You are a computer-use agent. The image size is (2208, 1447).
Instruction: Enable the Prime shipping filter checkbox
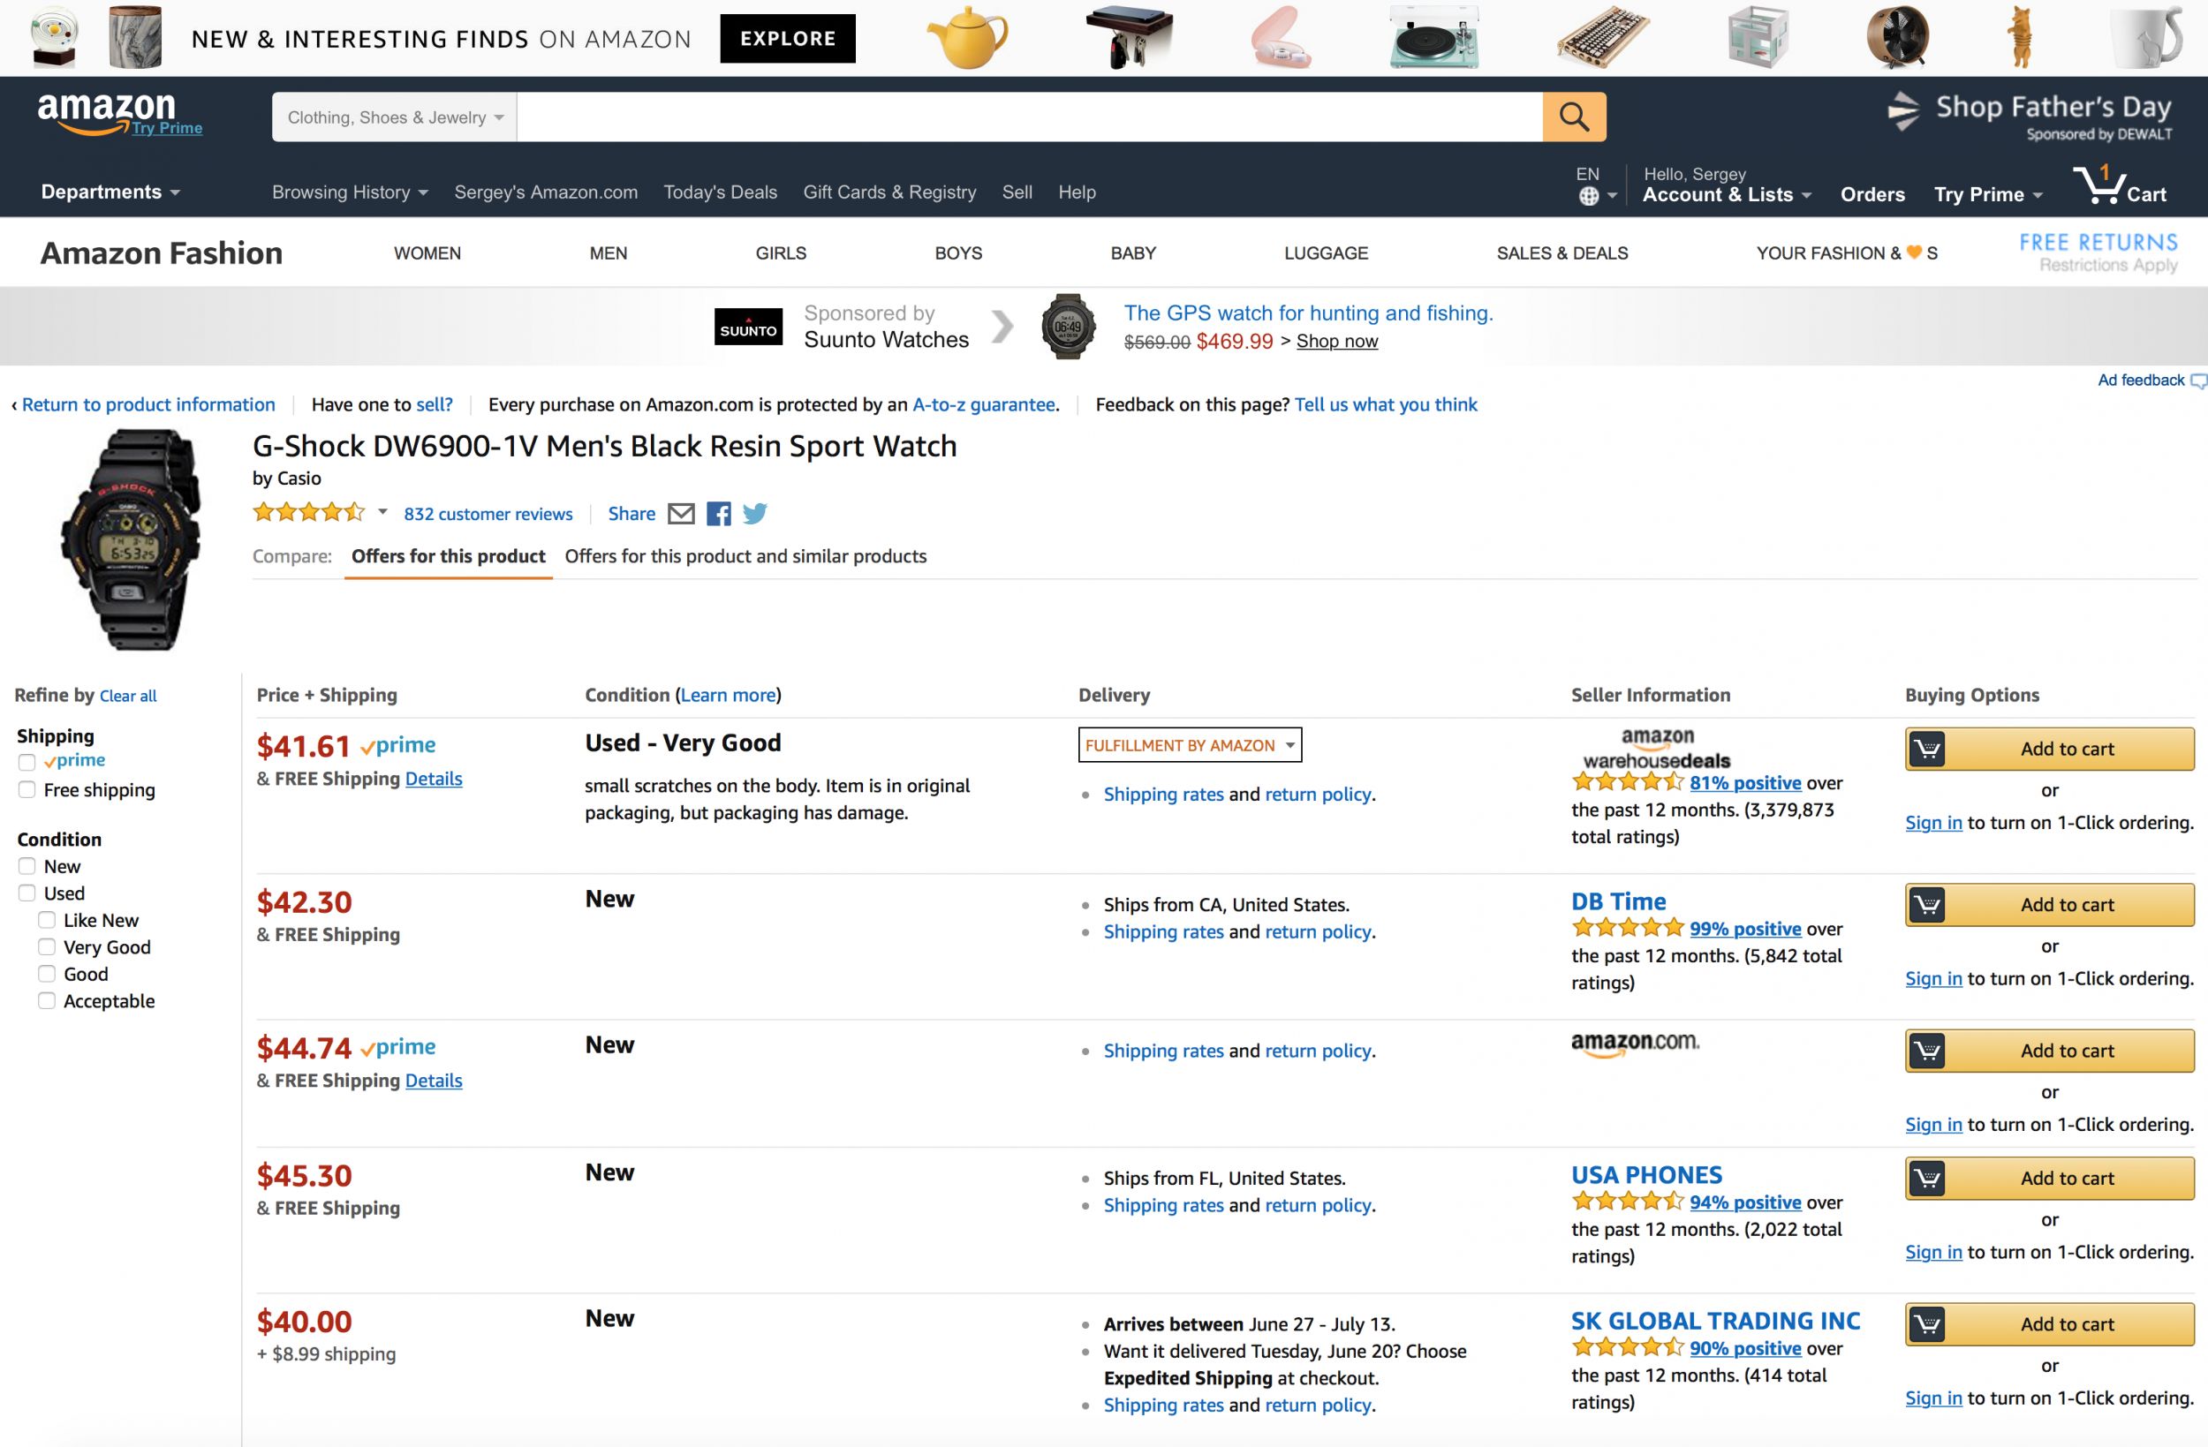tap(26, 763)
